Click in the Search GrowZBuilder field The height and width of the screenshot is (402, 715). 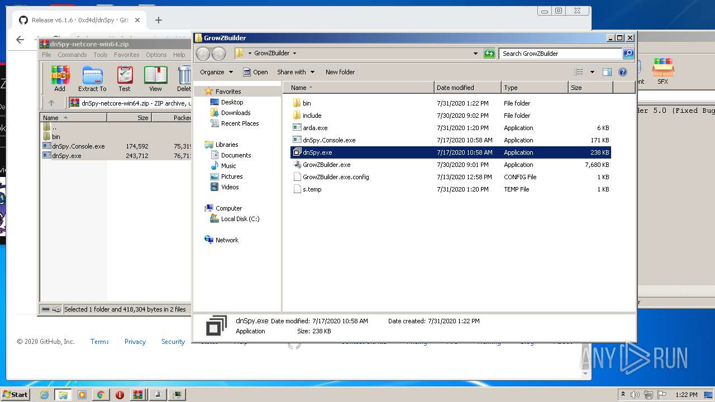click(560, 54)
